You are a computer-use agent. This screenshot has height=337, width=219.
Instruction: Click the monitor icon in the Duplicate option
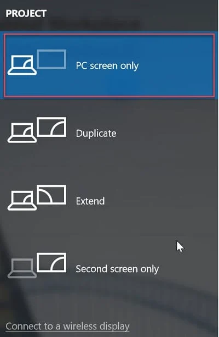click(x=51, y=127)
